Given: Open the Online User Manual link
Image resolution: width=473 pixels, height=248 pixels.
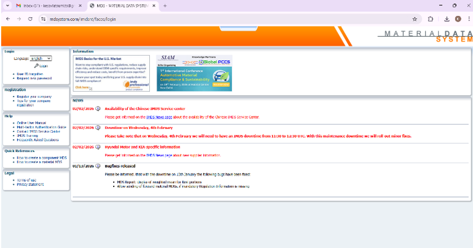Looking at the screenshot, I should (x=31, y=123).
